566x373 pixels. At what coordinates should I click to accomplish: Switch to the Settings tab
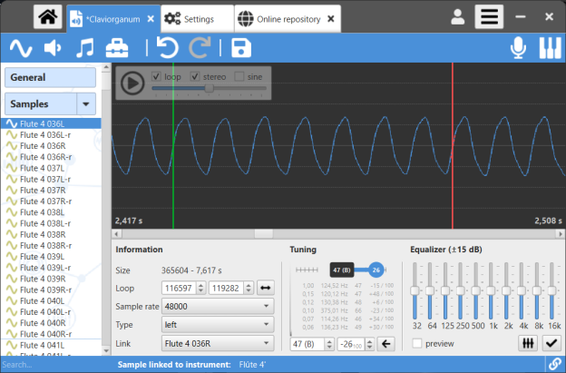(195, 18)
